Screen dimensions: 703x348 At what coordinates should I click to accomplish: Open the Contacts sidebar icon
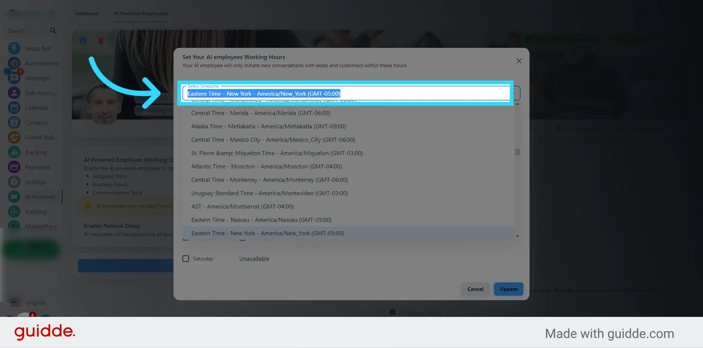coord(14,122)
